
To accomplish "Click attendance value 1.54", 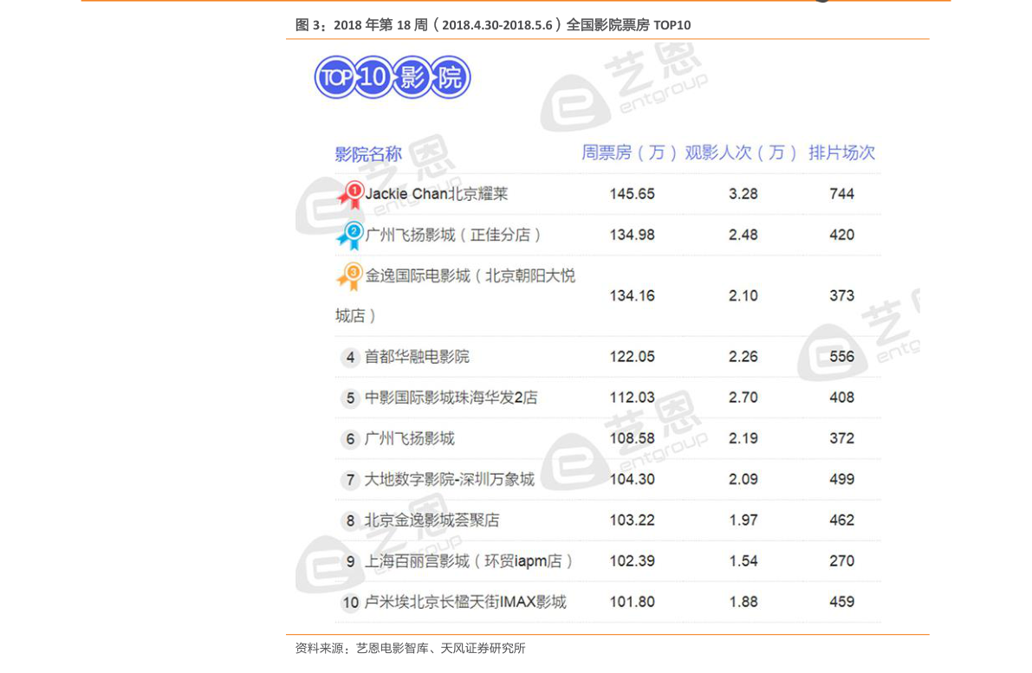I will point(743,560).
